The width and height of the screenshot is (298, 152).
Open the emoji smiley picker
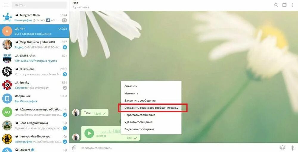[x=283, y=148]
